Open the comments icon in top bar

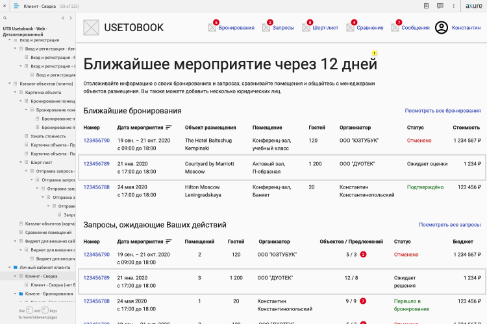tap(440, 6)
